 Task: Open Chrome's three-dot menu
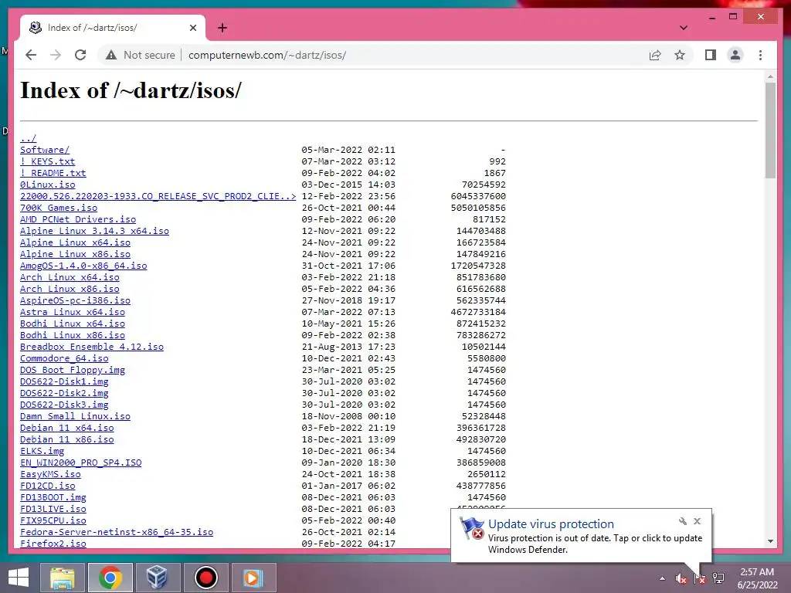coord(760,55)
